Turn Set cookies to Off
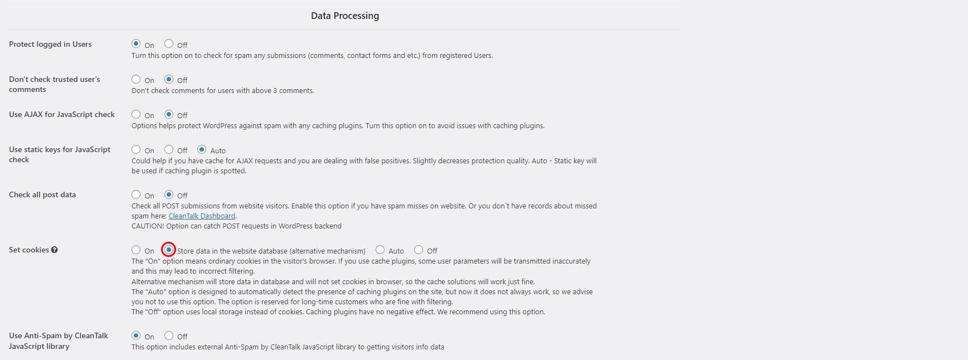The height and width of the screenshot is (360, 968). point(419,250)
